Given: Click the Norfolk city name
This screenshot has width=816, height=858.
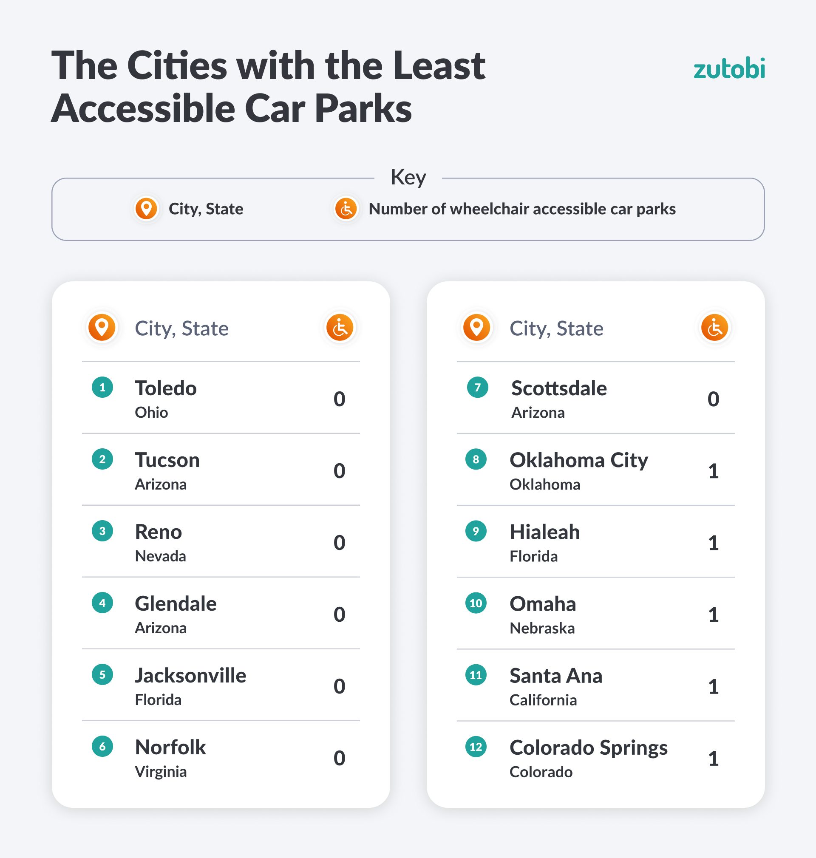Looking at the screenshot, I should [x=170, y=747].
